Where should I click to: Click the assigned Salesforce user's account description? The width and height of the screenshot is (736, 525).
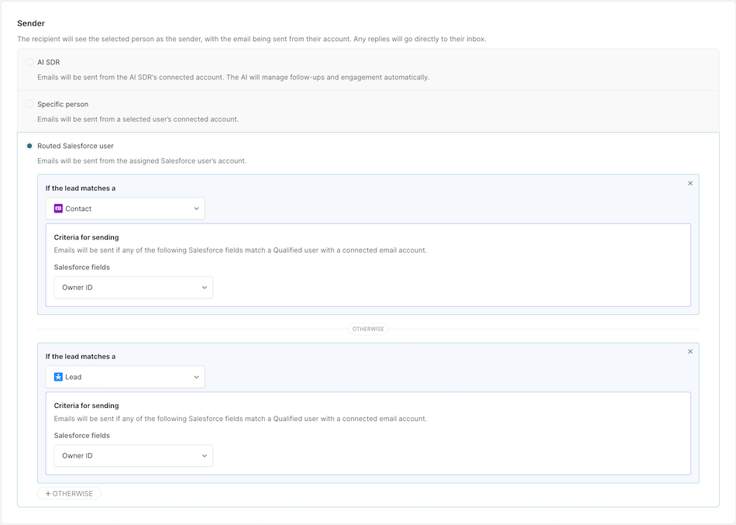click(x=142, y=161)
